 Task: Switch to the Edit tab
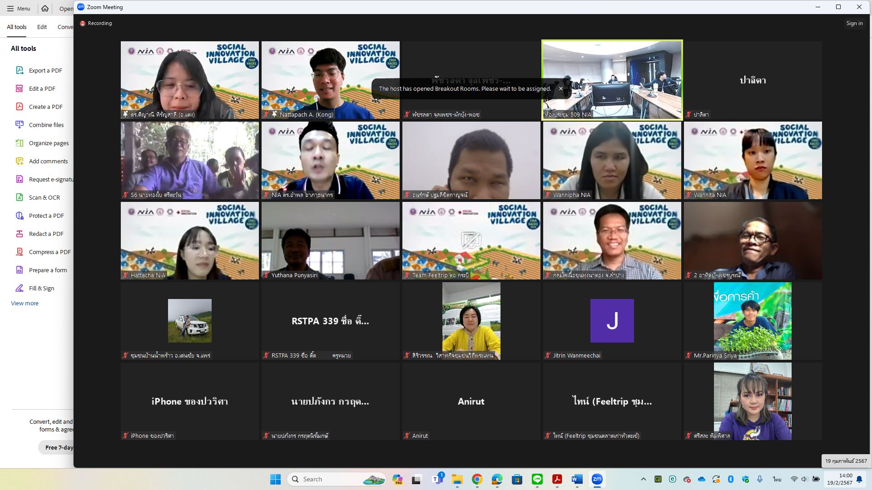[x=42, y=27]
